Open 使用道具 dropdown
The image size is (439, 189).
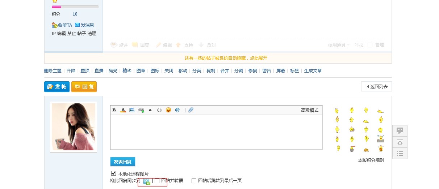[339, 45]
